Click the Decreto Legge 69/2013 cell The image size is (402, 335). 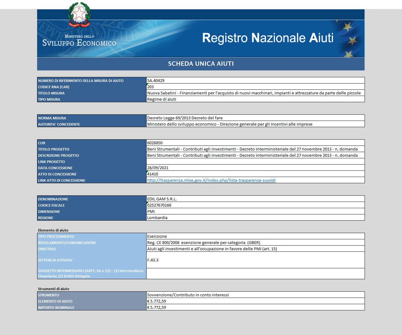click(x=255, y=118)
